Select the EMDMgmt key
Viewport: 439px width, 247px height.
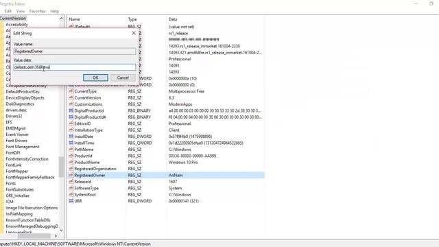click(16, 128)
